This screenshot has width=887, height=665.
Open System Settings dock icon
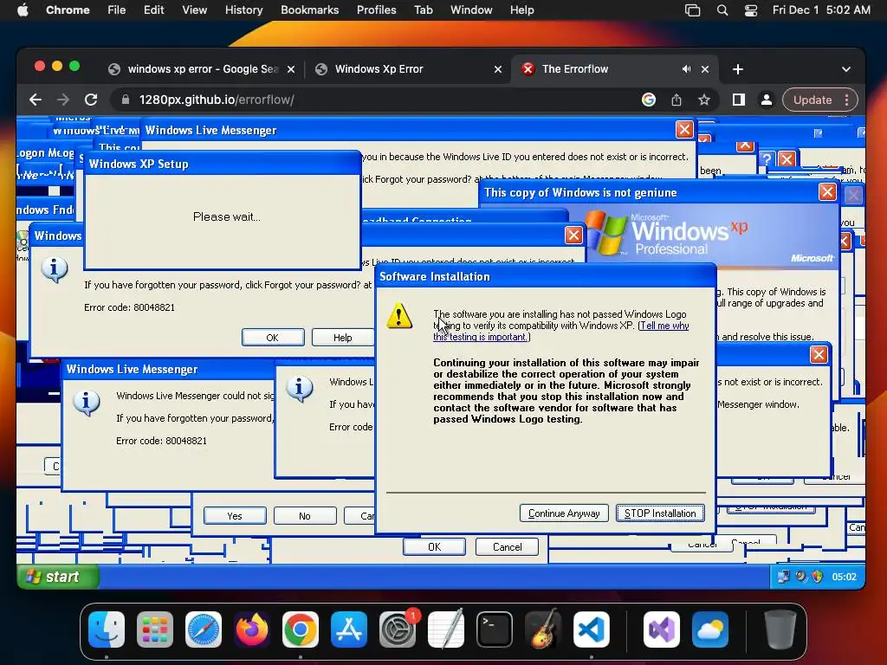click(x=398, y=629)
